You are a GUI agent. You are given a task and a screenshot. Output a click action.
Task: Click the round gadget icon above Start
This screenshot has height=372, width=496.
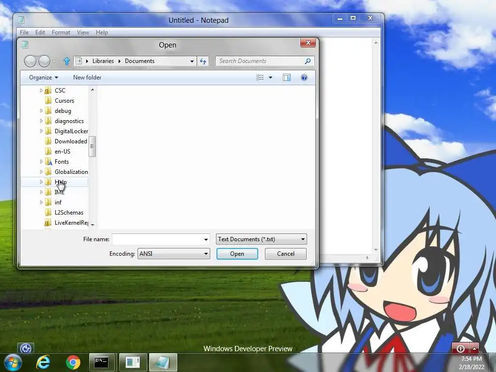click(26, 348)
